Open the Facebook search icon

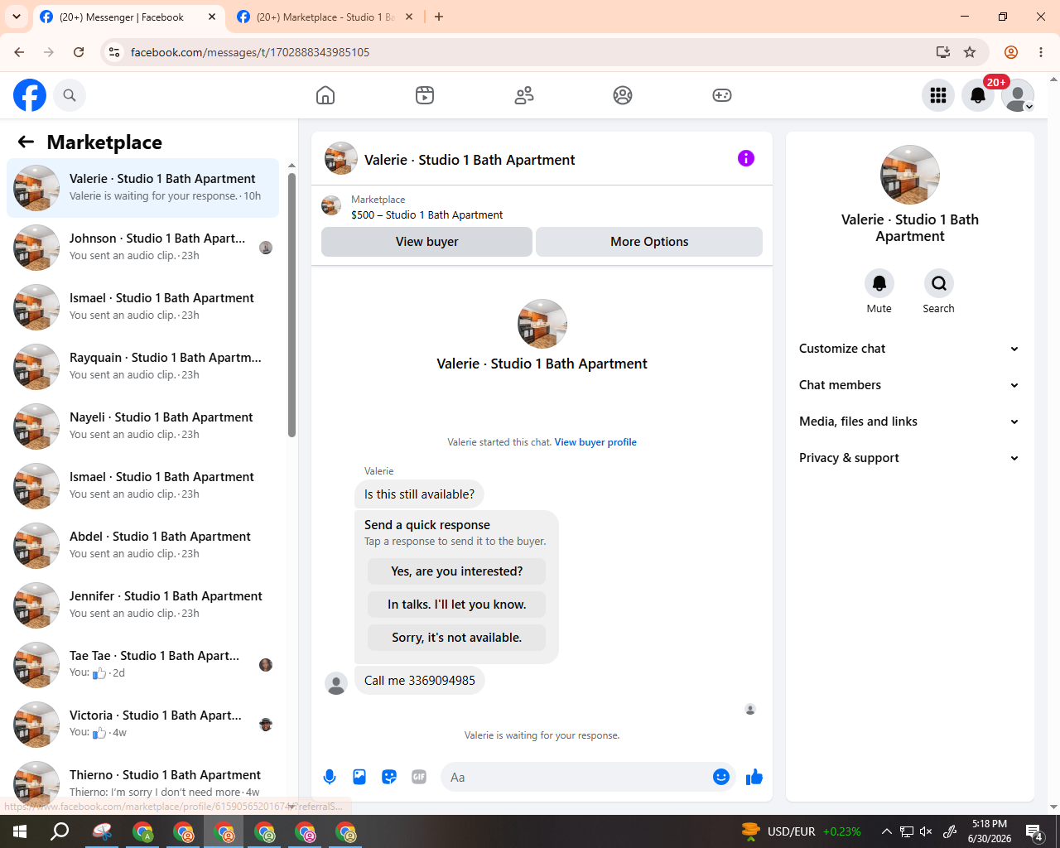coord(70,95)
